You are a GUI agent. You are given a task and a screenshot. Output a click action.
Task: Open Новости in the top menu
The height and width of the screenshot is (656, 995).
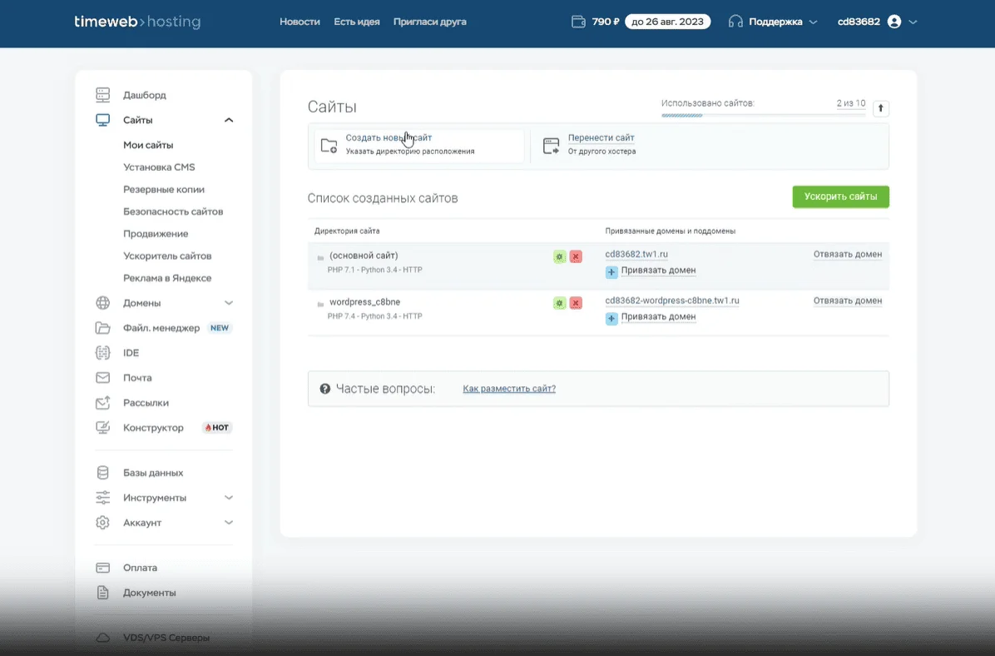[x=299, y=22]
